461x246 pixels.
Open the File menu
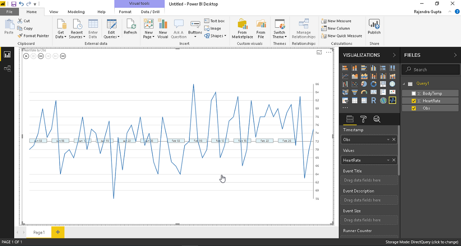tap(9, 12)
